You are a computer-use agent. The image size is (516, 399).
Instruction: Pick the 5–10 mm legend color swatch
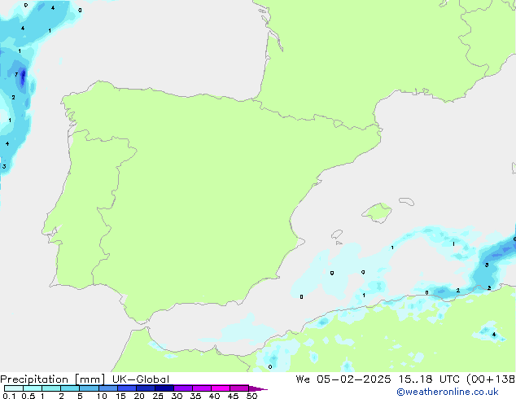[89, 388]
